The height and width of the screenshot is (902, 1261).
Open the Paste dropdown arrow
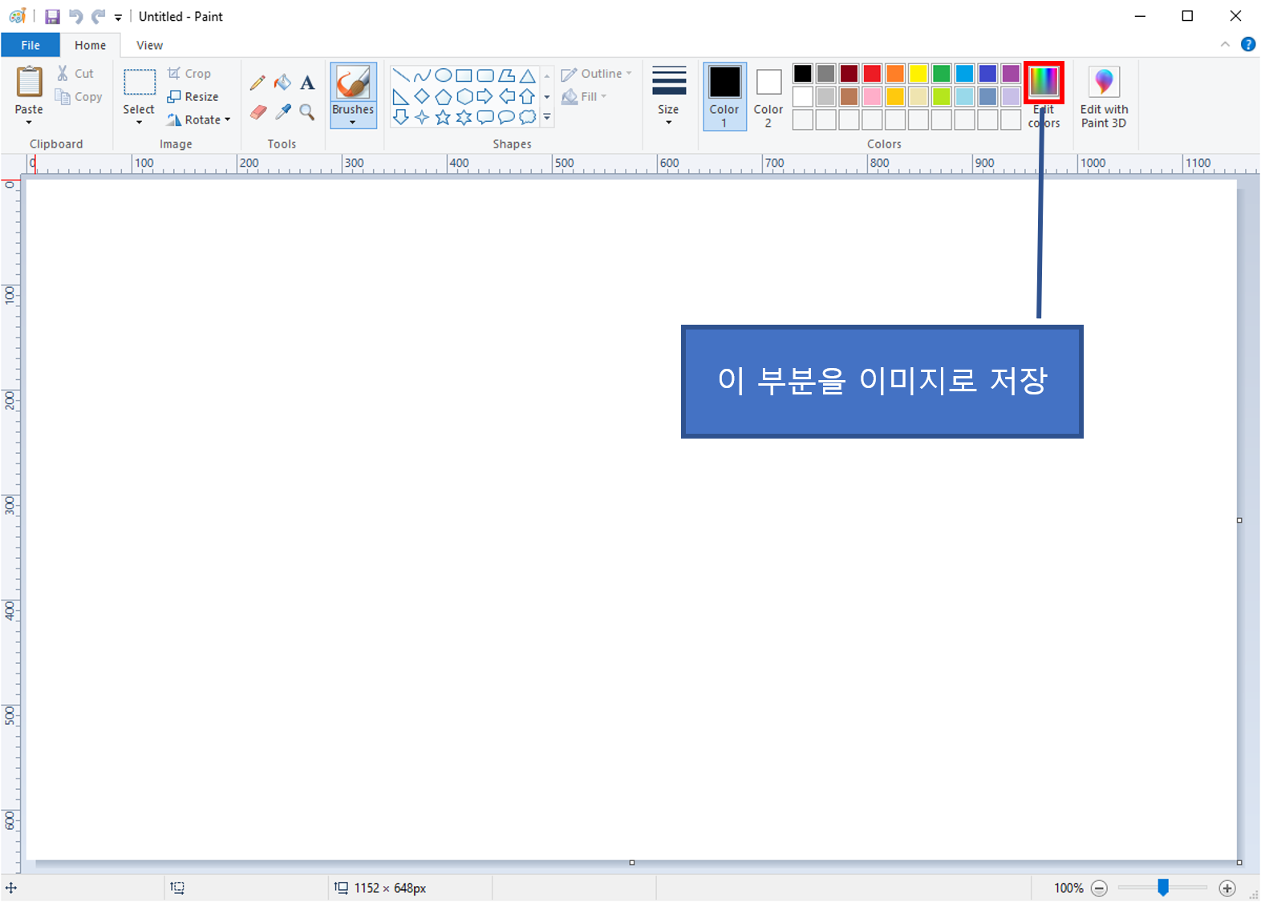pos(29,123)
